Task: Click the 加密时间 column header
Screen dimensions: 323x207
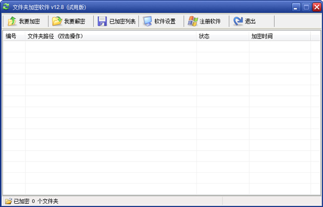Action: [280, 36]
